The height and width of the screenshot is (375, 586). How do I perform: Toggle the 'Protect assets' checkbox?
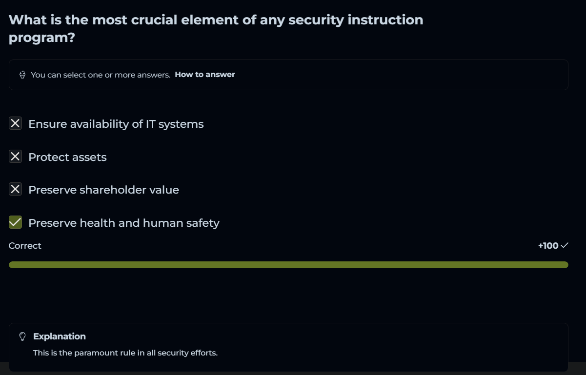point(16,157)
